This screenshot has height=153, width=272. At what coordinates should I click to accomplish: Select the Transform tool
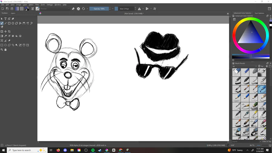pyautogui.click(x=2, y=31)
